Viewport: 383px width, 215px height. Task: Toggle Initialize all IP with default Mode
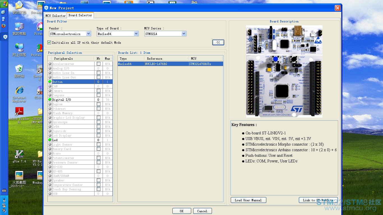point(49,43)
